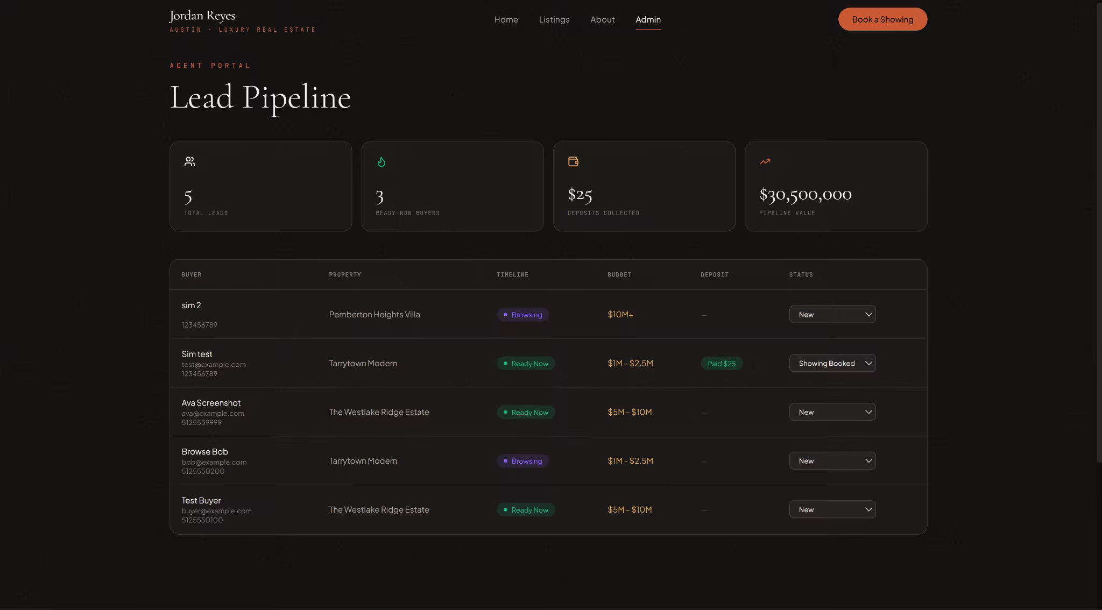The width and height of the screenshot is (1102, 610).
Task: Click the Browsing badge in sim 2 row
Action: (522, 315)
